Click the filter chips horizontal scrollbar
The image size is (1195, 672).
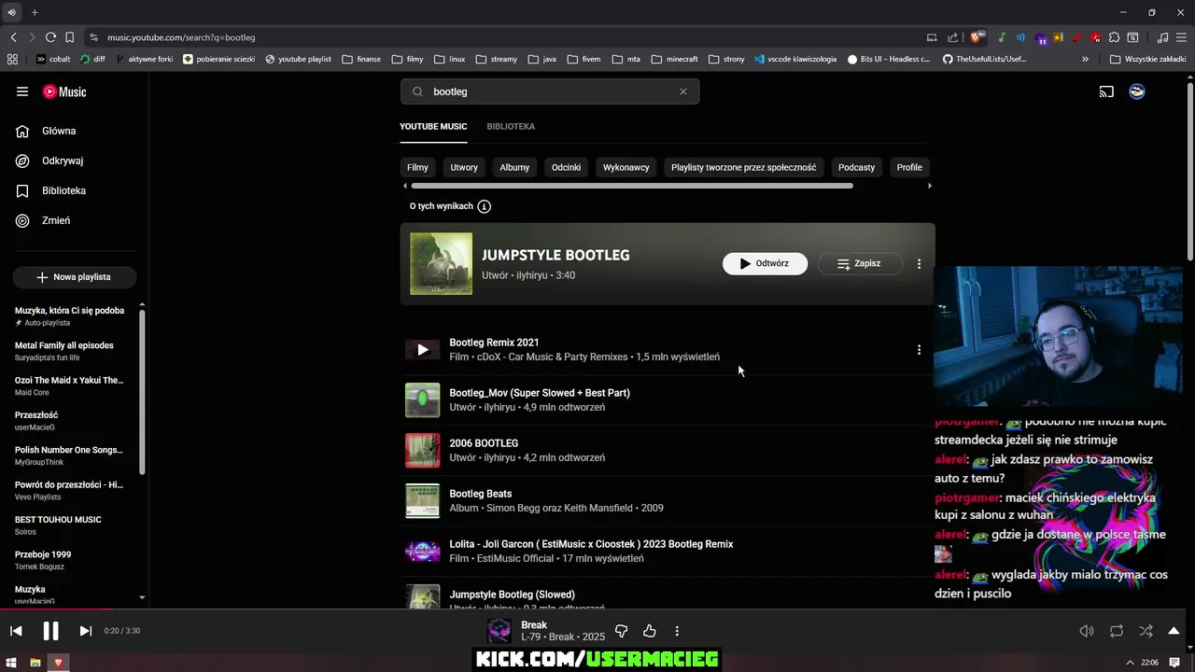click(633, 186)
